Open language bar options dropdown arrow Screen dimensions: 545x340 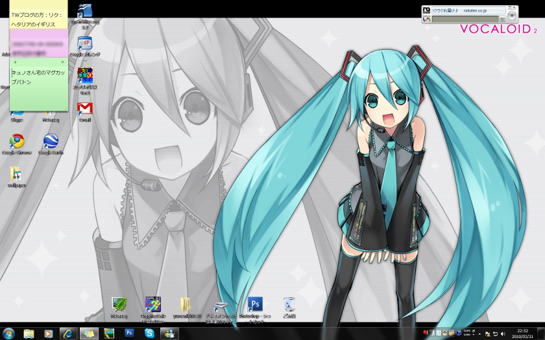click(x=474, y=335)
